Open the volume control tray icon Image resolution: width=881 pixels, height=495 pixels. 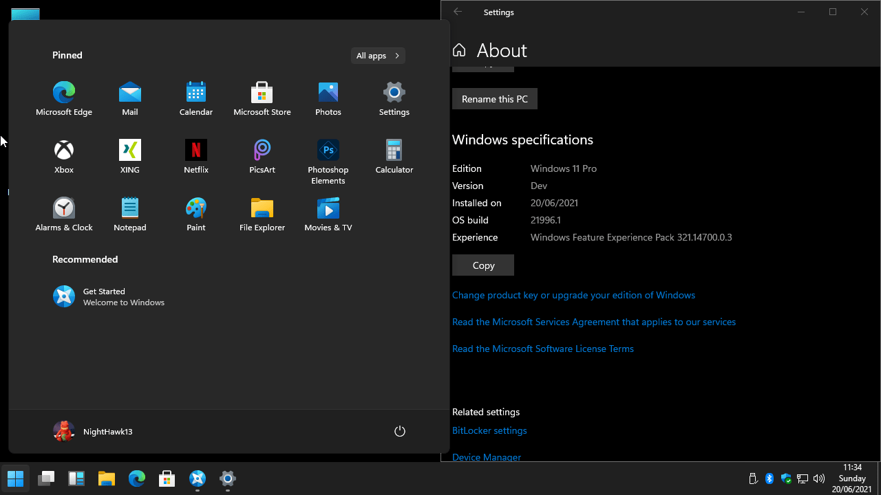click(x=819, y=478)
